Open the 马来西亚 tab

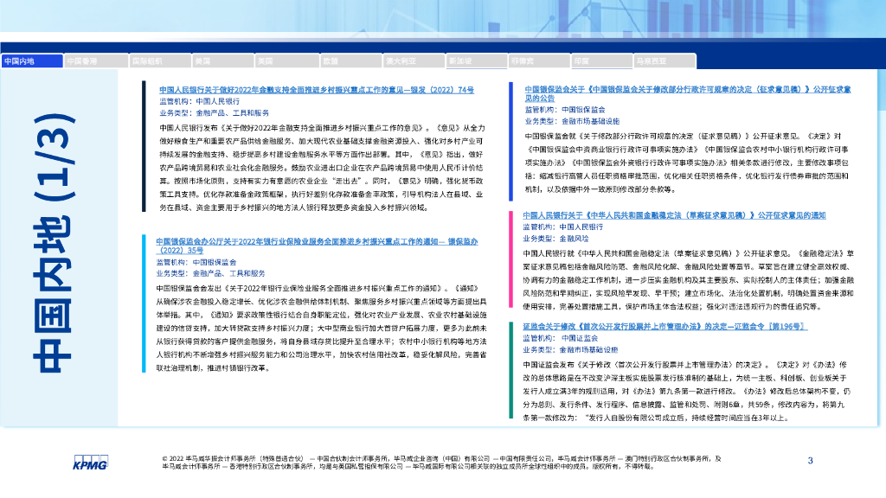(664, 61)
